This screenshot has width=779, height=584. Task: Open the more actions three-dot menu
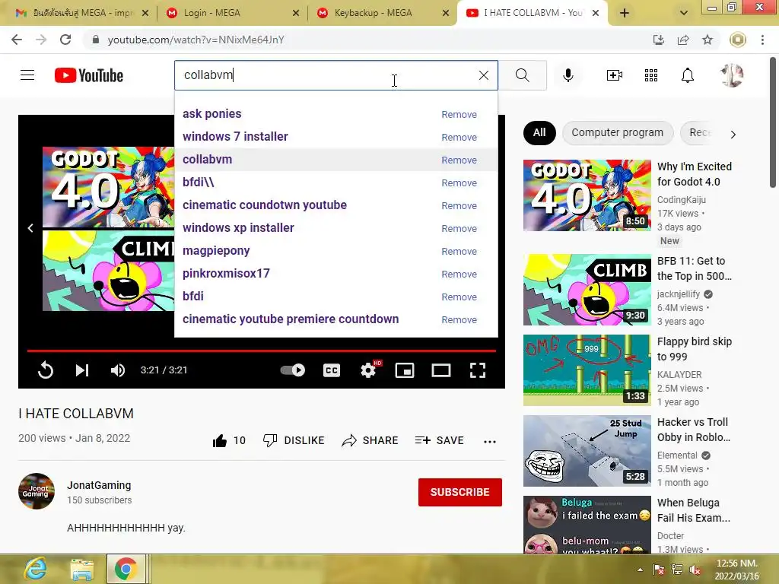pos(490,442)
